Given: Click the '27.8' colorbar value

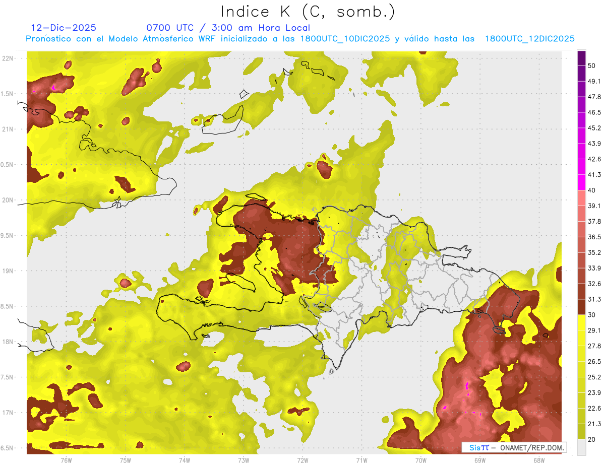Looking at the screenshot, I should [594, 346].
